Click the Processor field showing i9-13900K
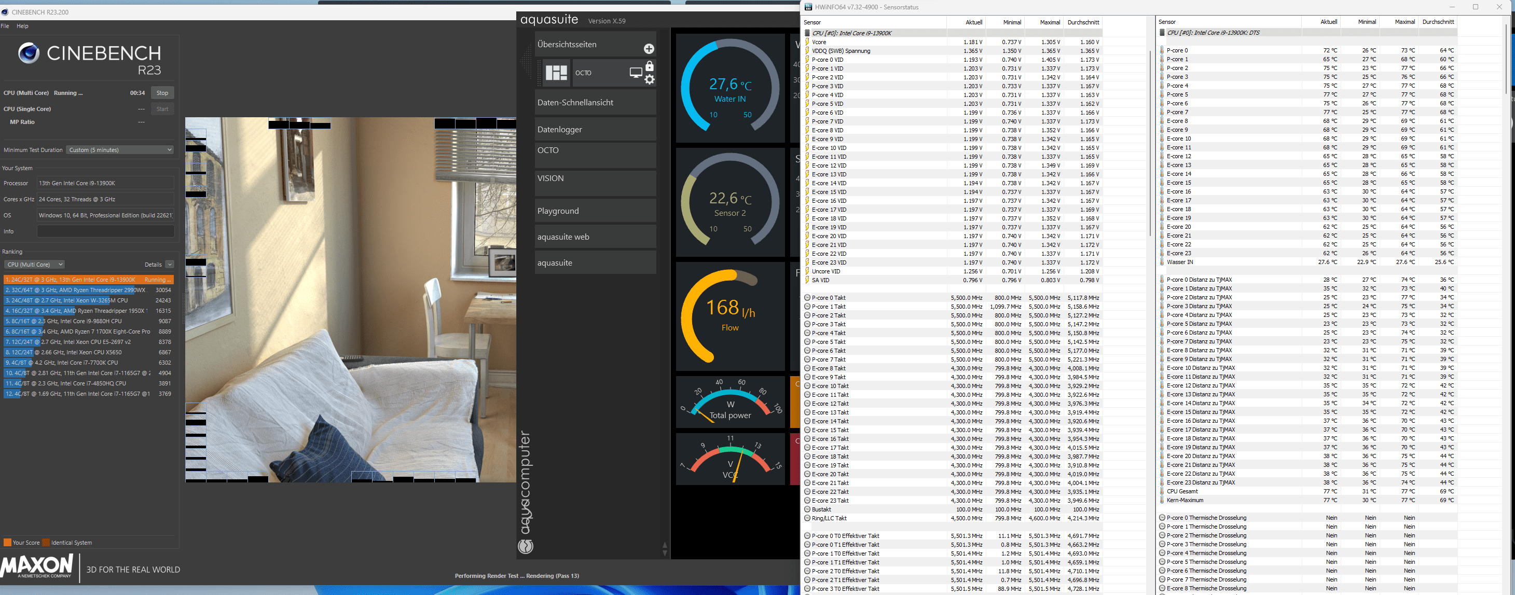Screen dimensions: 1515x595 [x=106, y=183]
